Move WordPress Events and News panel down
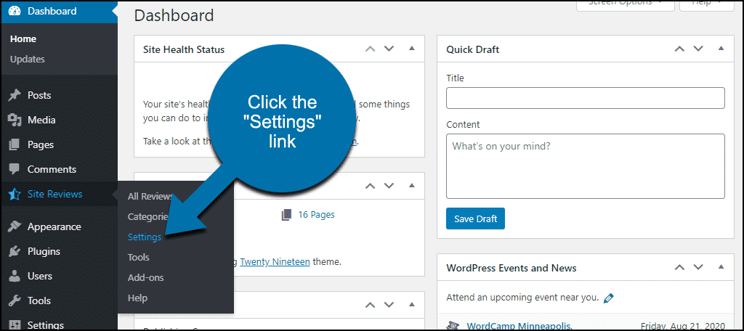744x331 pixels. (x=698, y=267)
